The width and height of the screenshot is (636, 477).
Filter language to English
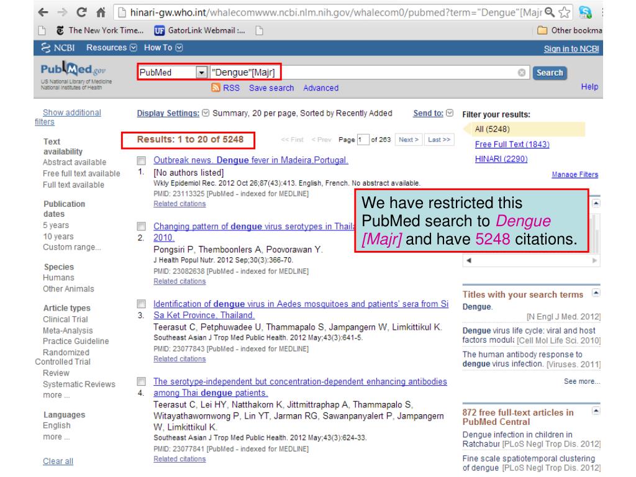tap(57, 425)
